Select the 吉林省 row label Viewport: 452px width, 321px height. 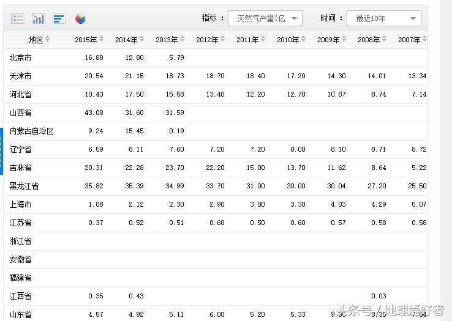pos(20,168)
